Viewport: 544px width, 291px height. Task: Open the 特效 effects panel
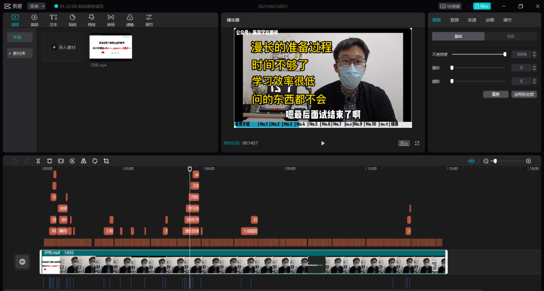pos(92,20)
